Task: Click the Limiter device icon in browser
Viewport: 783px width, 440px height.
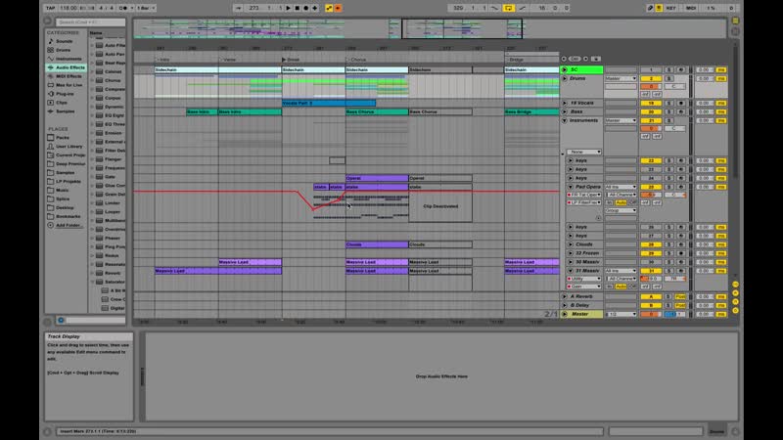Action: [x=100, y=203]
